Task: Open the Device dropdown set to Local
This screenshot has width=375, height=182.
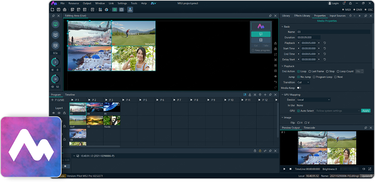Action: pyautogui.click(x=313, y=100)
